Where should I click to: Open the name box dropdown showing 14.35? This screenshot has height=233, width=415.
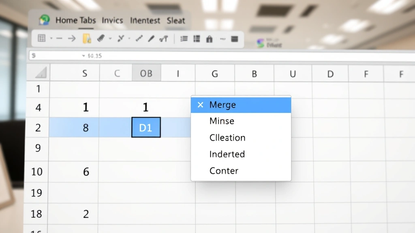(x=84, y=56)
